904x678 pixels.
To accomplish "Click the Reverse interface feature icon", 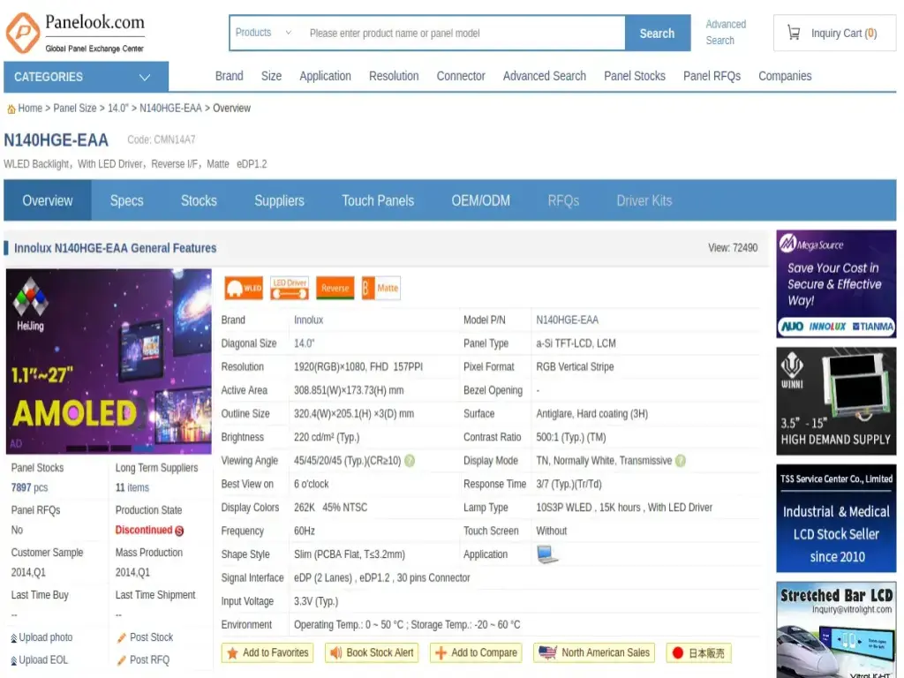I will (335, 288).
